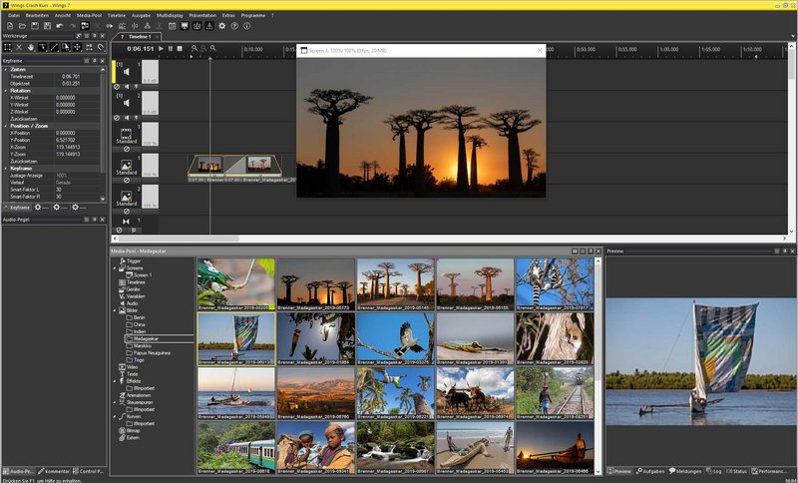Select the diagonal line tool in Werkzeuge
This screenshot has width=798, height=483.
(54, 47)
